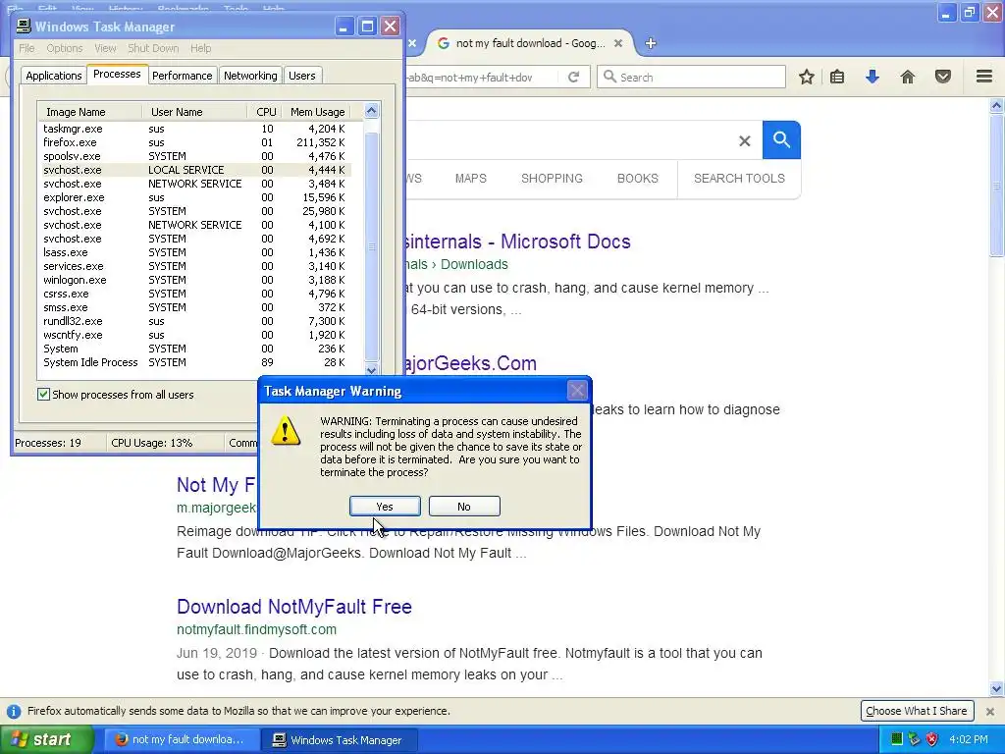The image size is (1005, 754).
Task: Open the BOOKS search filter
Action: [x=638, y=179]
